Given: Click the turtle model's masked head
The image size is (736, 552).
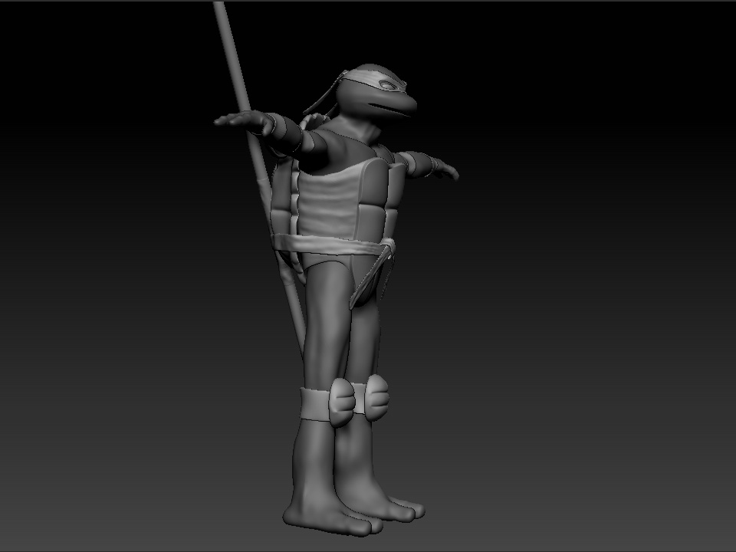Looking at the screenshot, I should [x=376, y=91].
